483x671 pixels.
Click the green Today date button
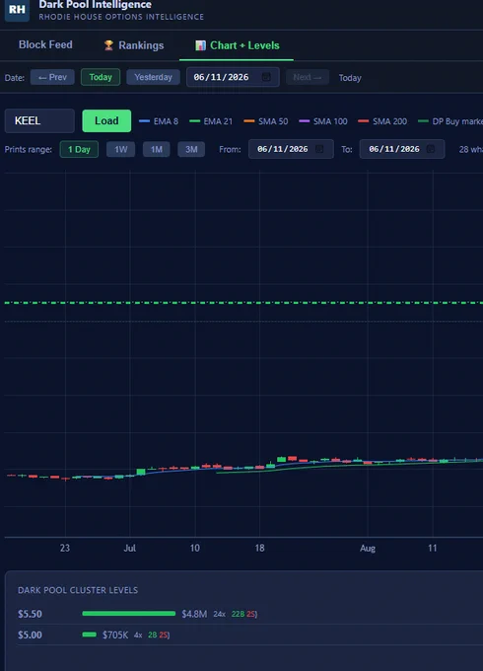[x=101, y=77]
